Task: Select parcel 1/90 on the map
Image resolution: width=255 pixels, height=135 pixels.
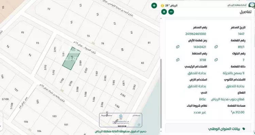Action: [x=62, y=81]
